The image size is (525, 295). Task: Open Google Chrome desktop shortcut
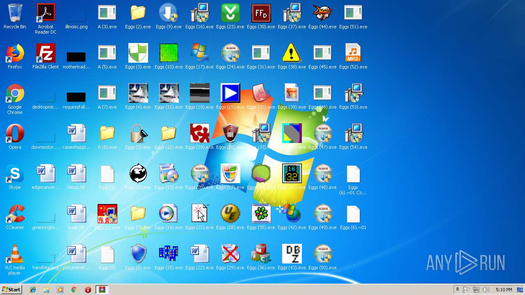pos(15,99)
